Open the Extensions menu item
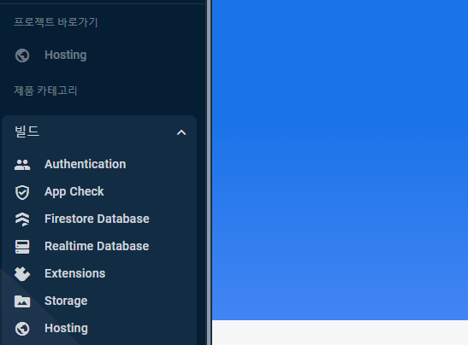 (75, 273)
